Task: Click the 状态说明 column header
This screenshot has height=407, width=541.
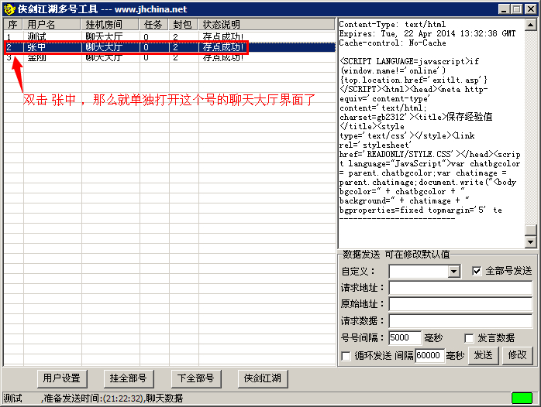Action: point(267,25)
